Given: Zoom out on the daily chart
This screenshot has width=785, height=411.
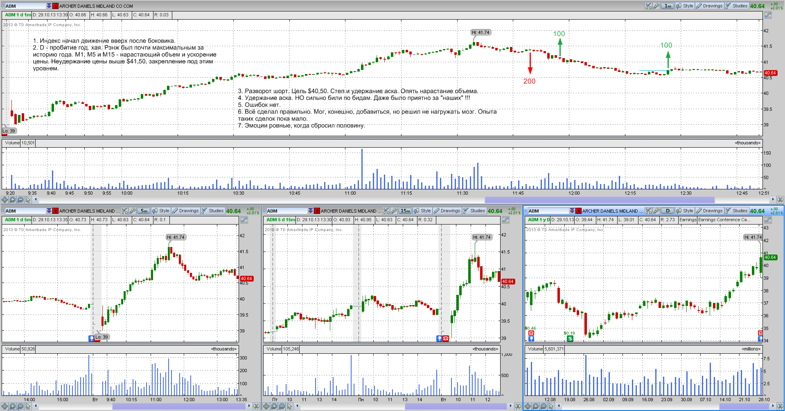Looking at the screenshot, I should coord(543,406).
